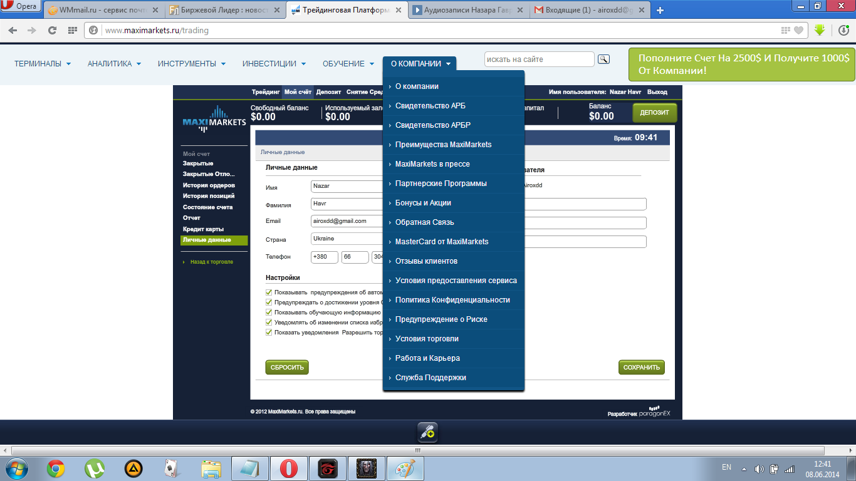856x481 pixels.
Task: Click the Имя input field with Nazar
Action: (x=347, y=187)
